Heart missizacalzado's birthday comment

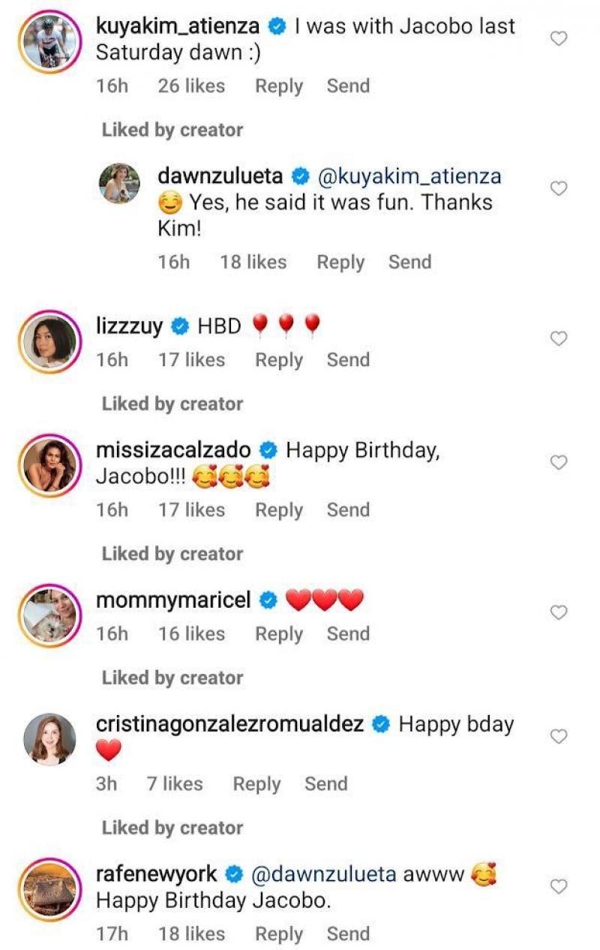tap(559, 462)
